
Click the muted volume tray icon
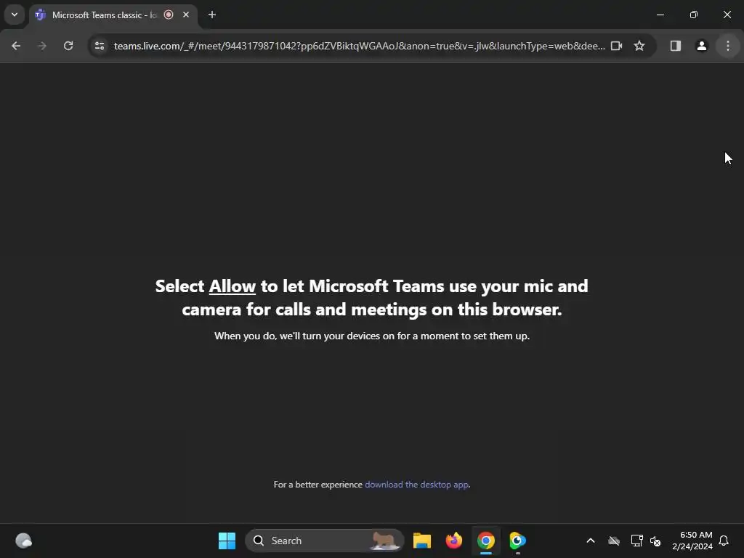coord(655,541)
